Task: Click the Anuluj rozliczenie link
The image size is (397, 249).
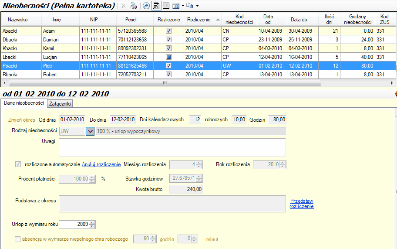Action: point(101,164)
